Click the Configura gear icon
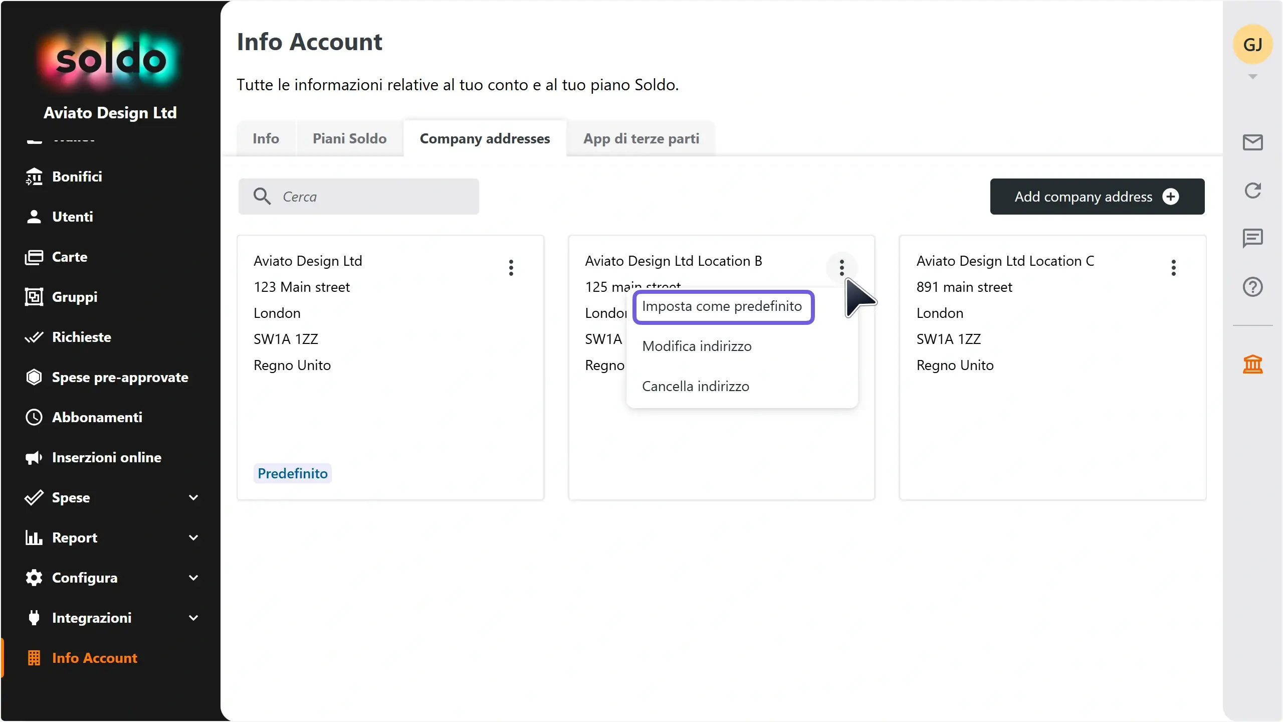The width and height of the screenshot is (1283, 722). (34, 578)
